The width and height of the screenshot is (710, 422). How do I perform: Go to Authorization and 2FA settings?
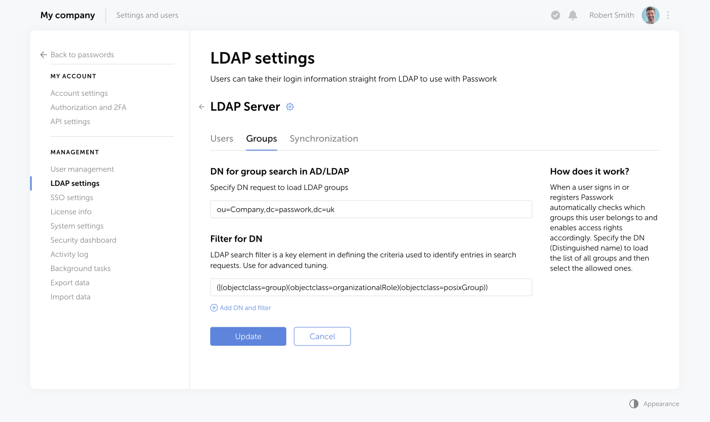(x=88, y=107)
